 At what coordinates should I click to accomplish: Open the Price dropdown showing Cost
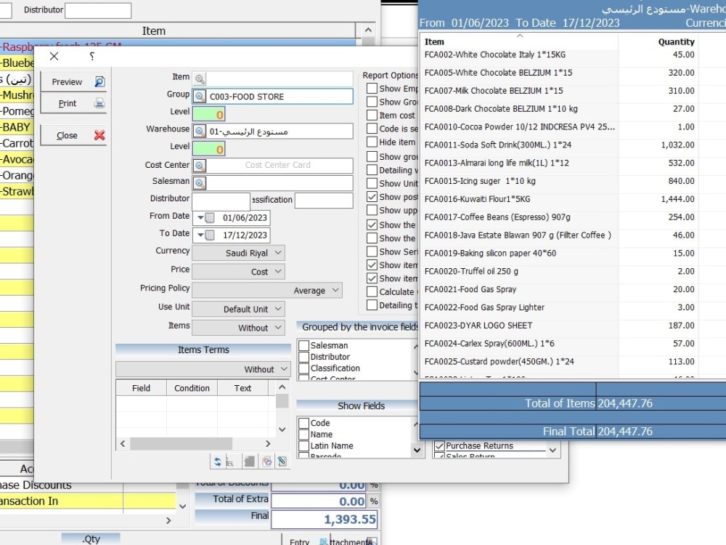pos(238,272)
